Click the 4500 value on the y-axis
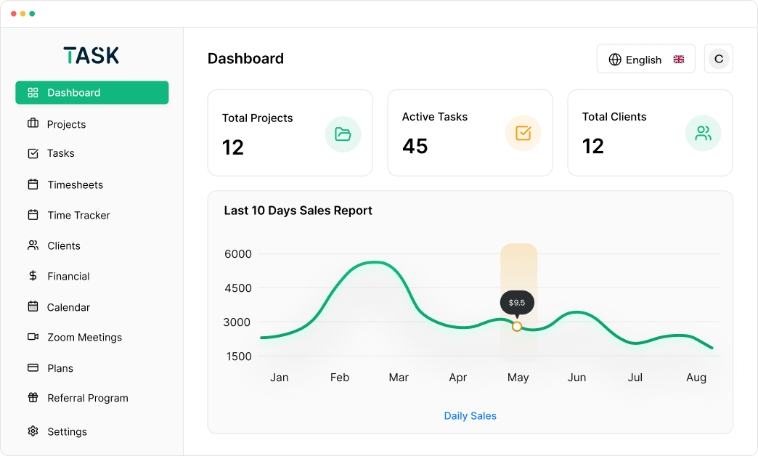Image resolution: width=758 pixels, height=456 pixels. pos(238,288)
